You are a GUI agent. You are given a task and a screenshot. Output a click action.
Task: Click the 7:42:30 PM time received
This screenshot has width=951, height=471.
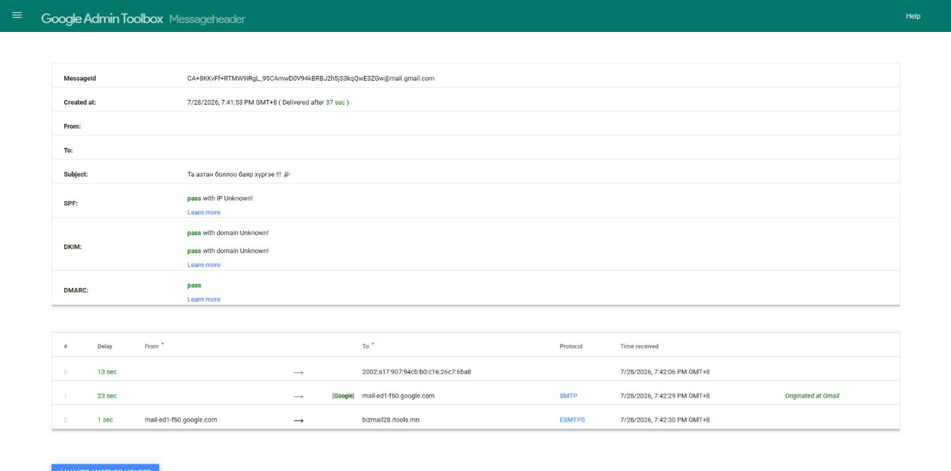pyautogui.click(x=665, y=420)
